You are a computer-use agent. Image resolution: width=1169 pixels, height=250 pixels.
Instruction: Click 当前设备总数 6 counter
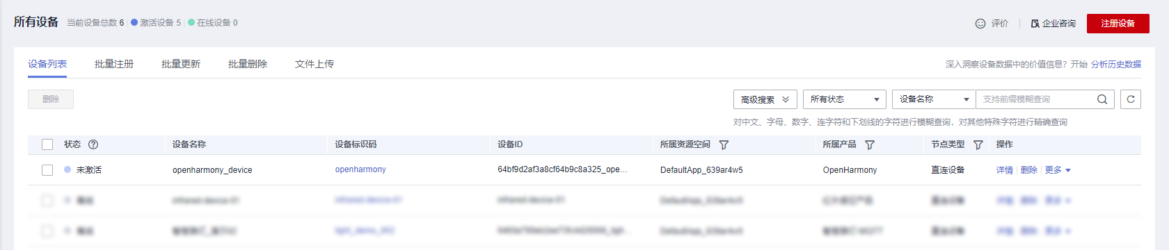[95, 23]
